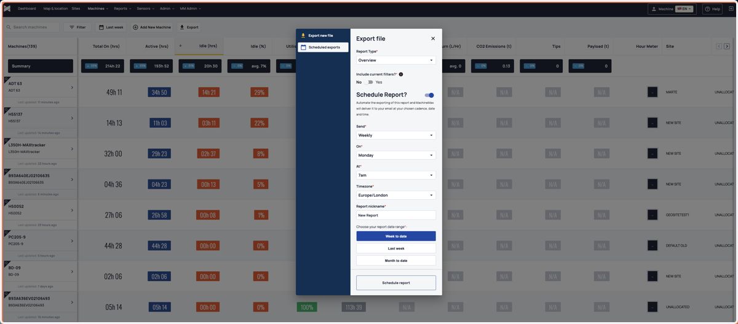Open the Timezone dropdown
738x324 pixels.
[396, 195]
